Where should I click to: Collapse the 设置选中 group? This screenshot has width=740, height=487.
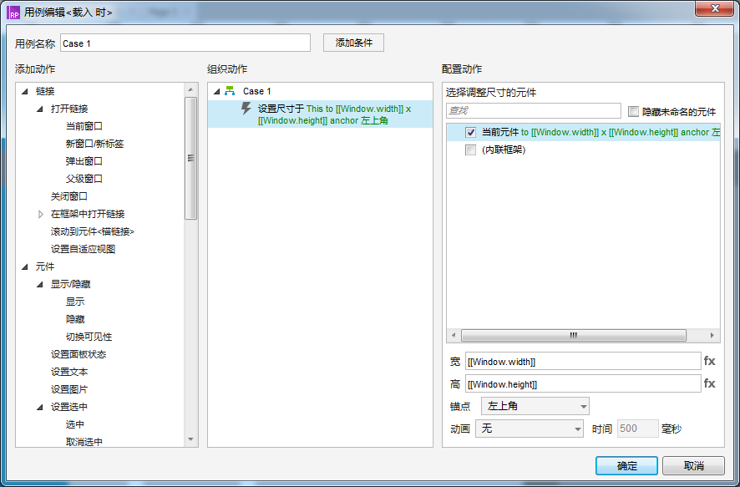coord(40,407)
